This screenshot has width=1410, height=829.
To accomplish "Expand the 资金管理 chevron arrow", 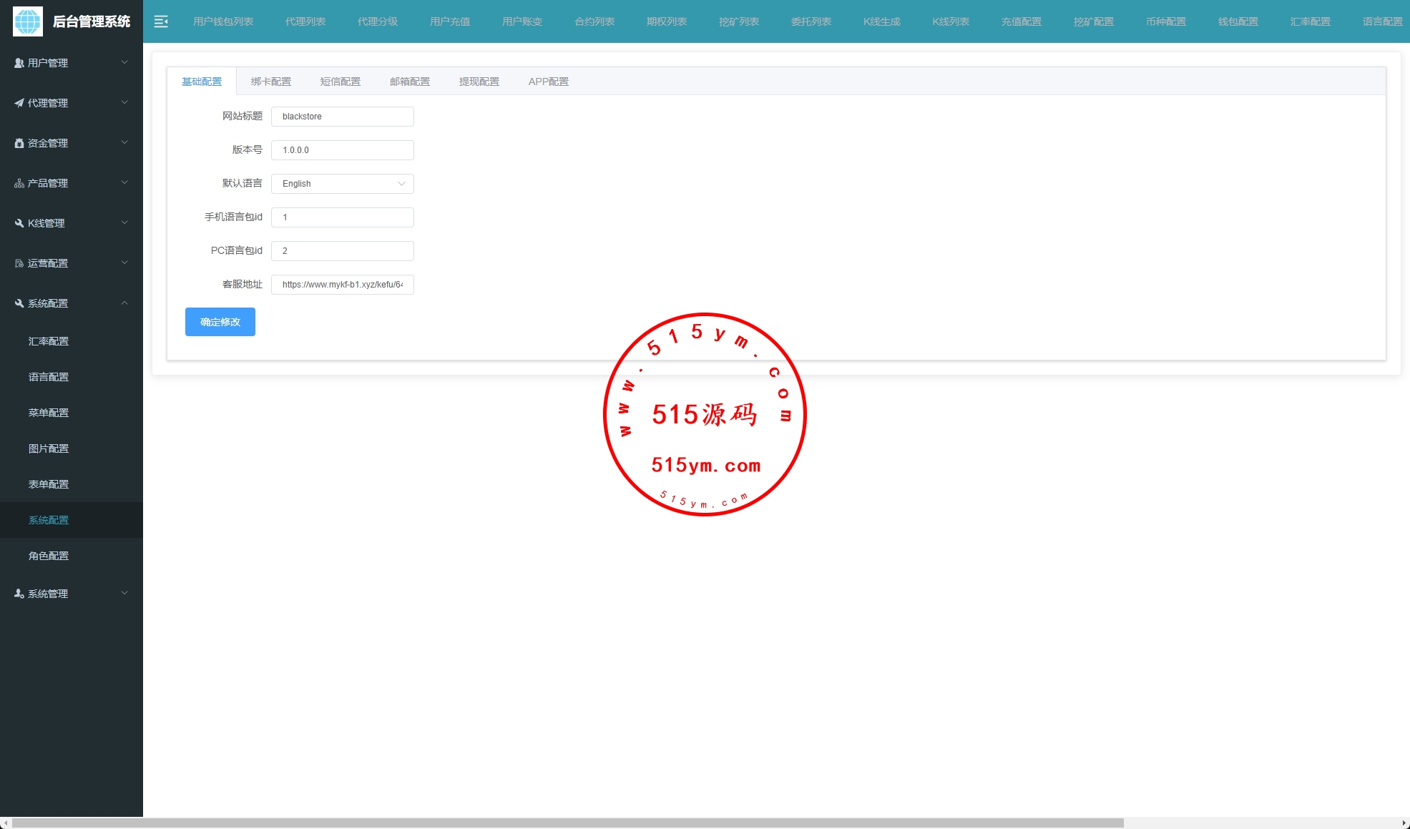I will pyautogui.click(x=124, y=143).
